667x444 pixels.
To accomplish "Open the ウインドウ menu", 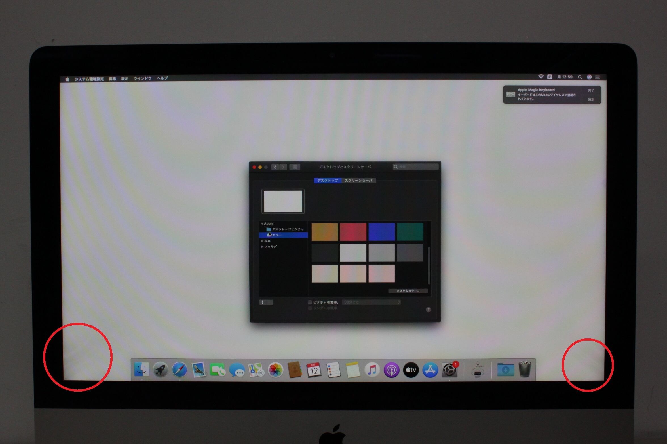I will tap(142, 78).
